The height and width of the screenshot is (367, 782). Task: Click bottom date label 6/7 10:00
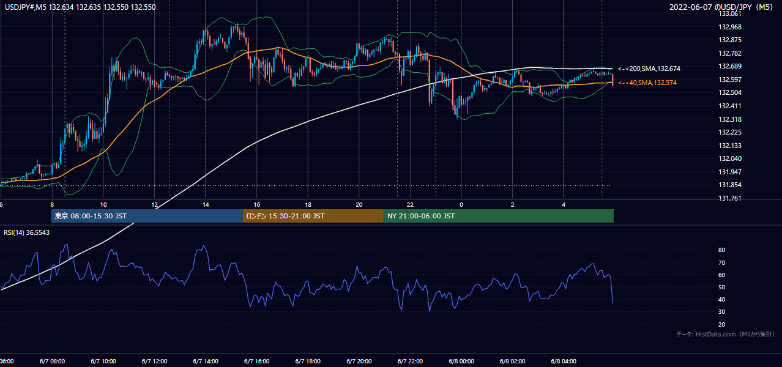pyautogui.click(x=103, y=361)
